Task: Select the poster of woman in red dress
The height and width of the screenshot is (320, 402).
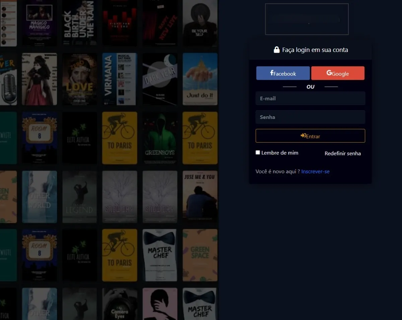Action: click(40, 79)
